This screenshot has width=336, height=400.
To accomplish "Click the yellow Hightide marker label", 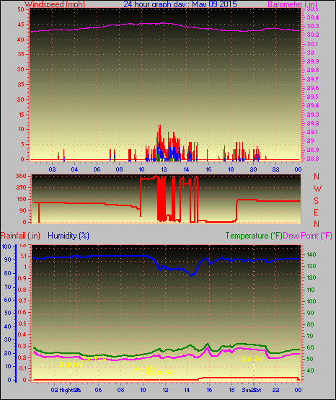I will 71,364.
